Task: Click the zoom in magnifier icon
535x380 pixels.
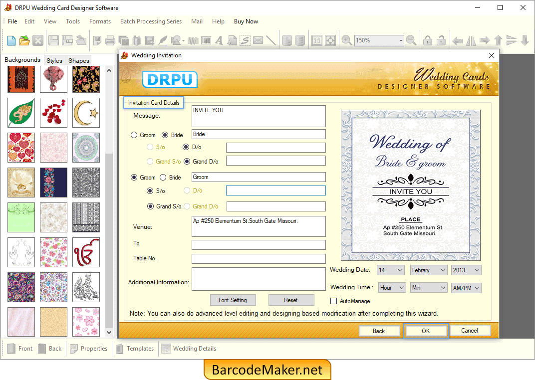Action: (x=347, y=40)
